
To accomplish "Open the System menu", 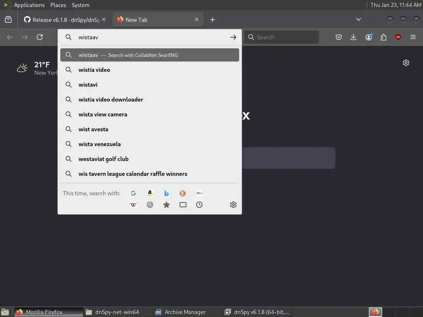I will tap(81, 5).
